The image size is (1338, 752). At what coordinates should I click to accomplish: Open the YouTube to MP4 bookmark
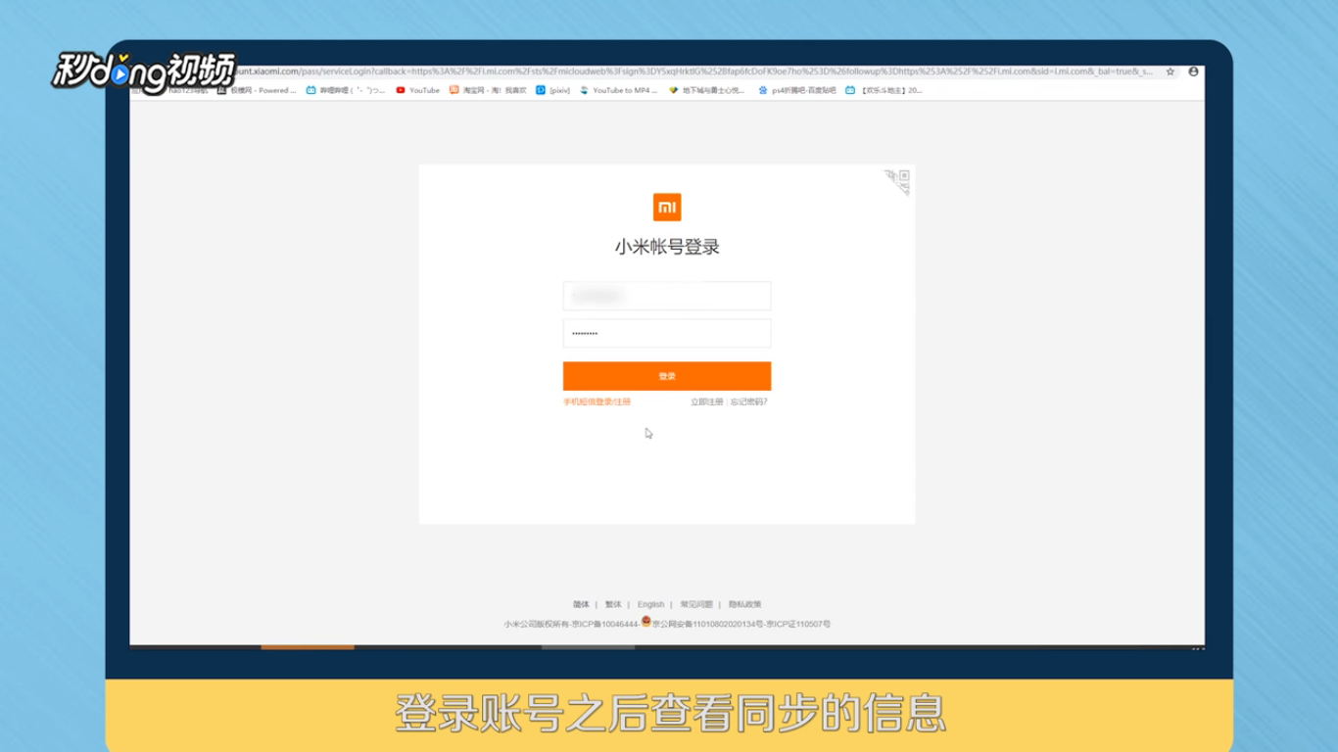618,90
